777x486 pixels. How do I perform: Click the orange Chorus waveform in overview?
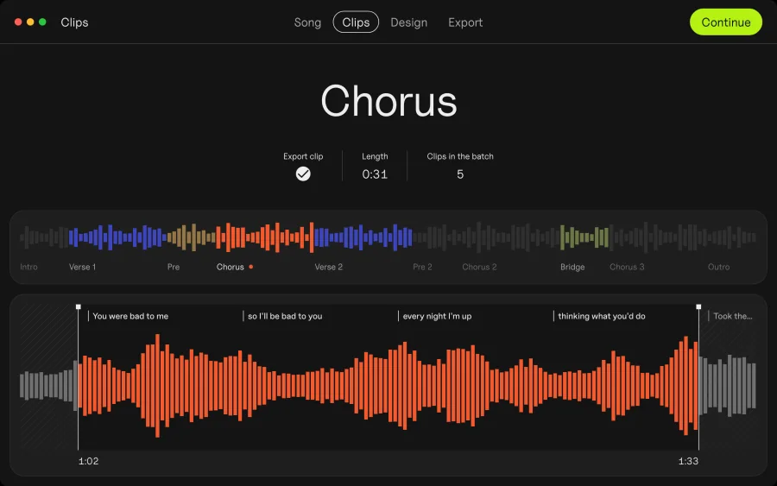tap(265, 237)
